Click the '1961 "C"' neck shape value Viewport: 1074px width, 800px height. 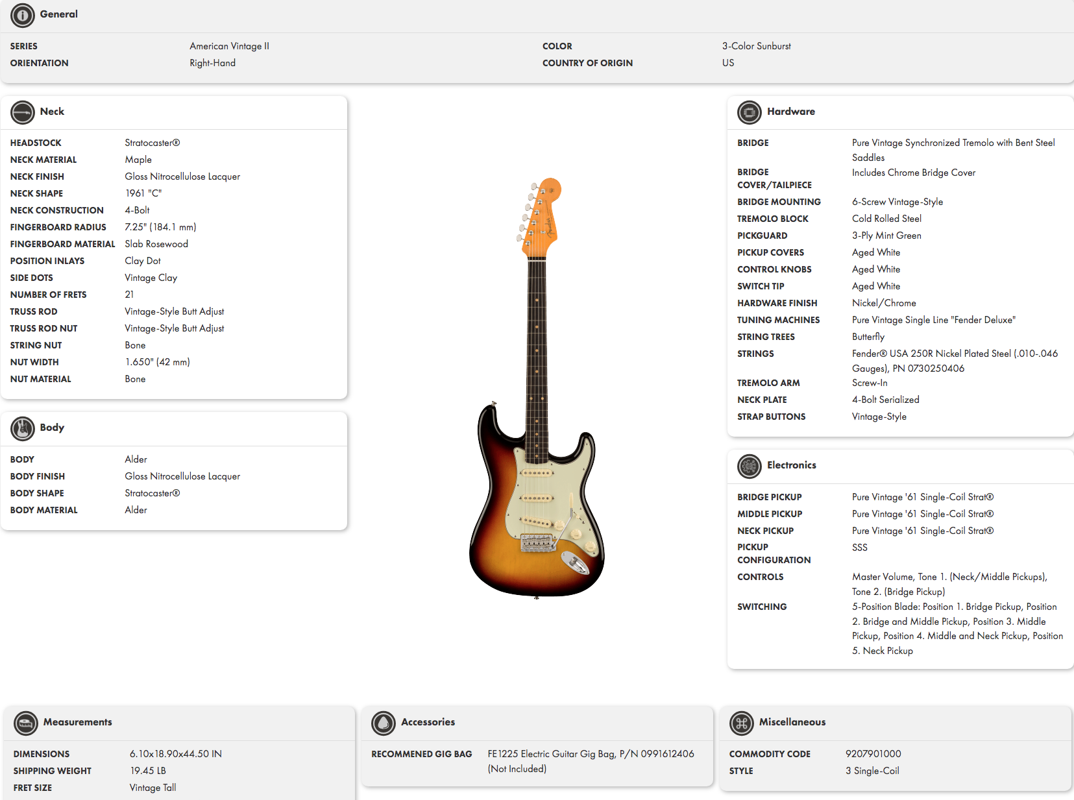143,193
